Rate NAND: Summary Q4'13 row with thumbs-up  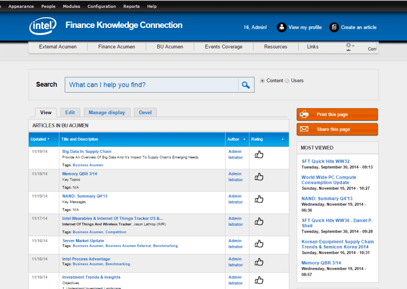coord(259,199)
